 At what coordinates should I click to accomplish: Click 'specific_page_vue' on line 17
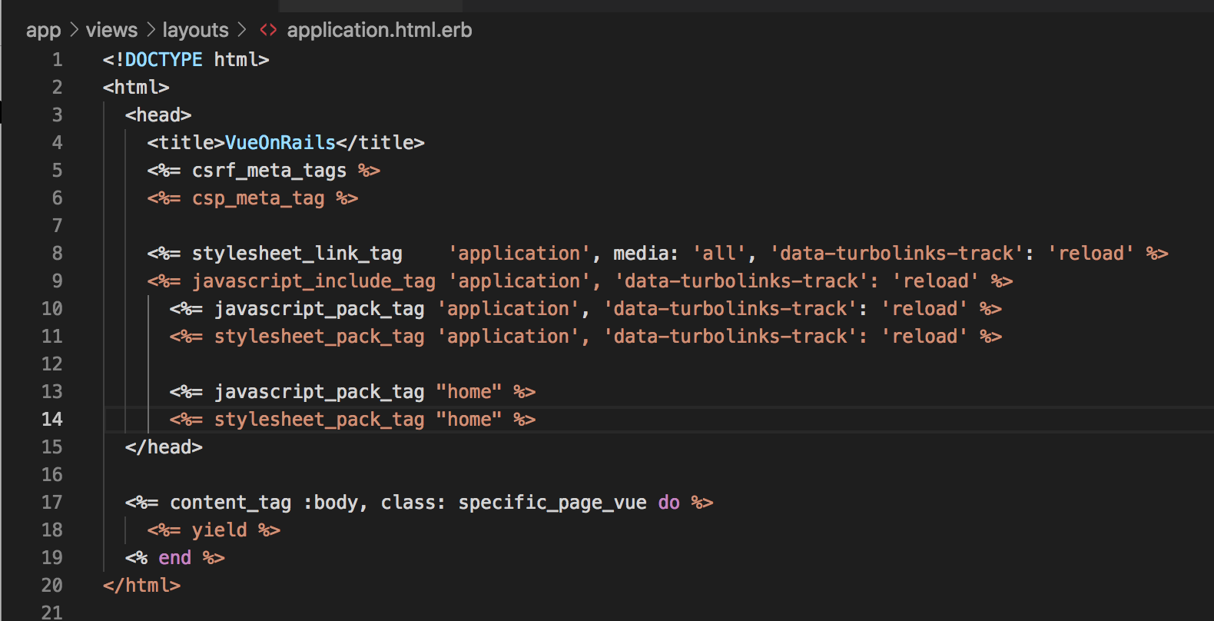[x=552, y=503]
